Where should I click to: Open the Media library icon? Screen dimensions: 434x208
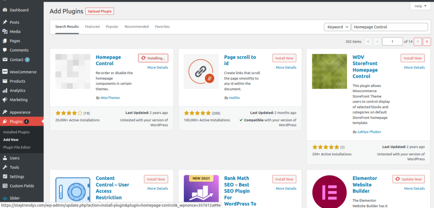point(5,31)
